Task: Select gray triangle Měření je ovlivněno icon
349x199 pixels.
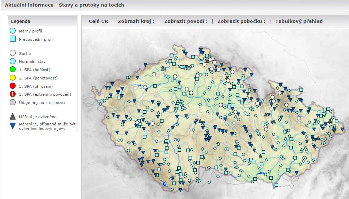Action: point(13,117)
